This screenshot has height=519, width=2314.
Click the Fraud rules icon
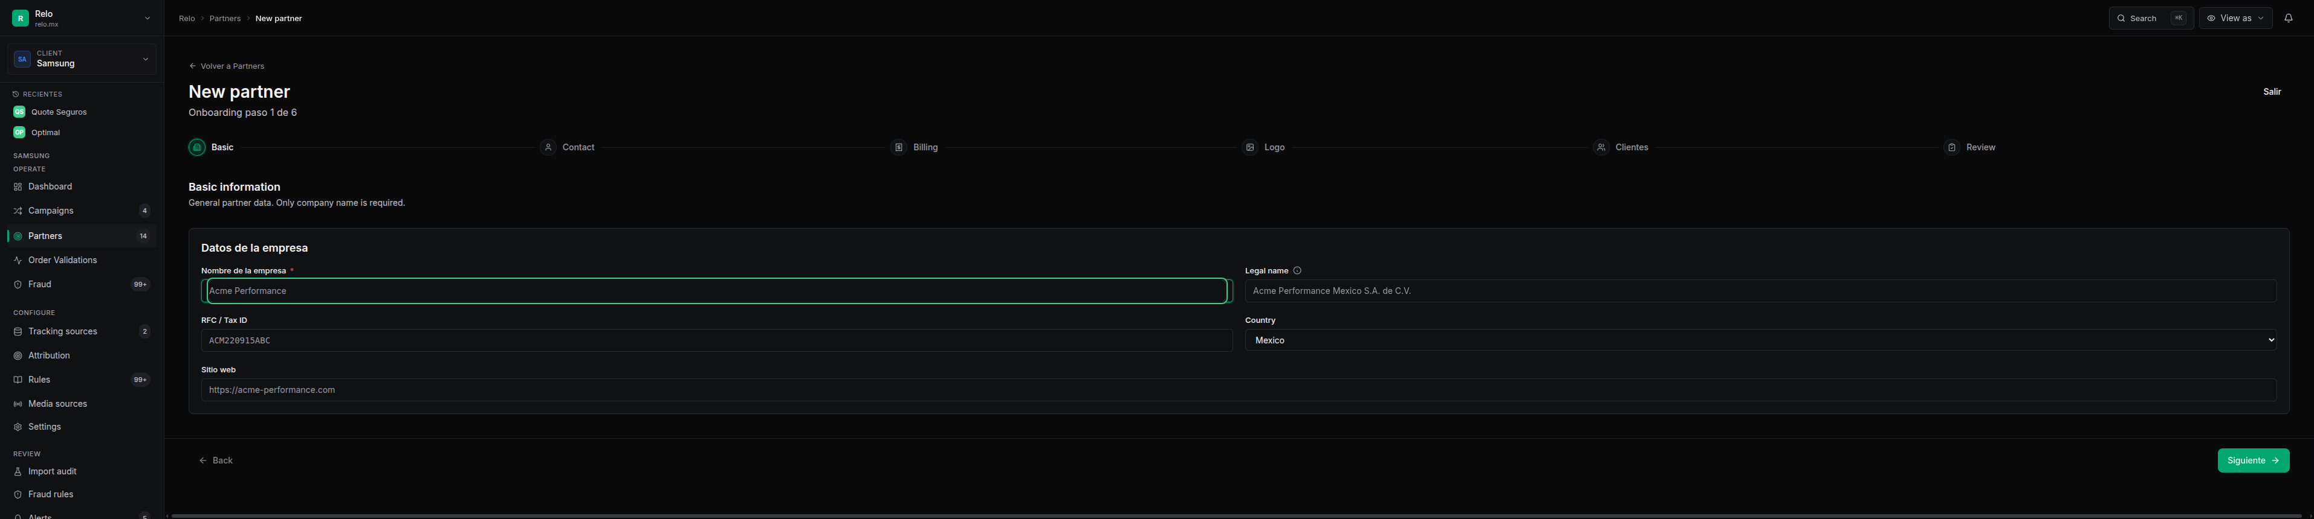coord(17,495)
